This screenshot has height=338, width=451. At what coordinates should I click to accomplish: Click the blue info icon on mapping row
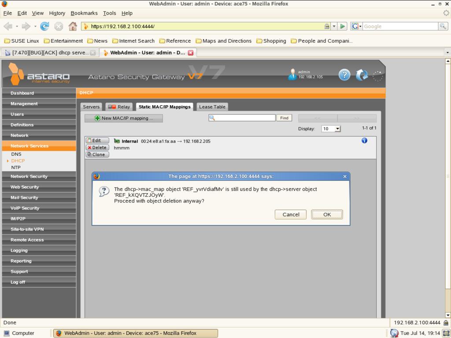click(364, 140)
